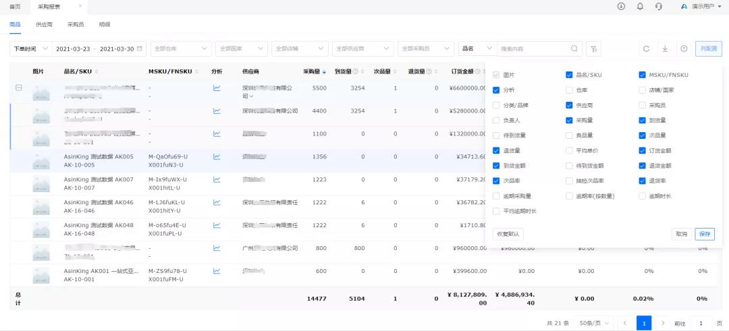
Task: Switch to the 首页 tab
Action: click(15, 7)
